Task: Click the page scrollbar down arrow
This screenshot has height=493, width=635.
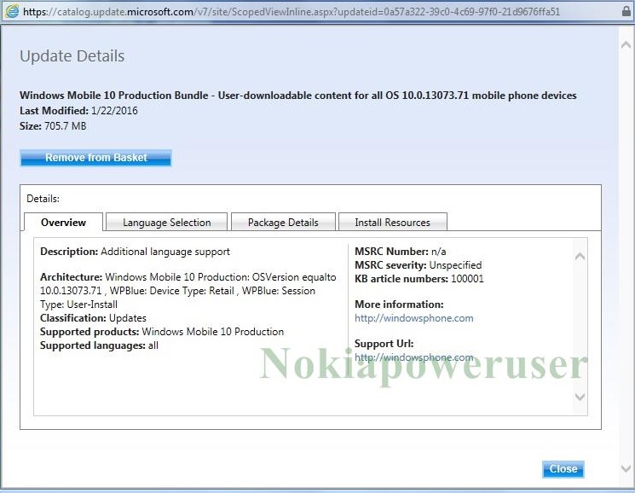Action: (x=626, y=468)
